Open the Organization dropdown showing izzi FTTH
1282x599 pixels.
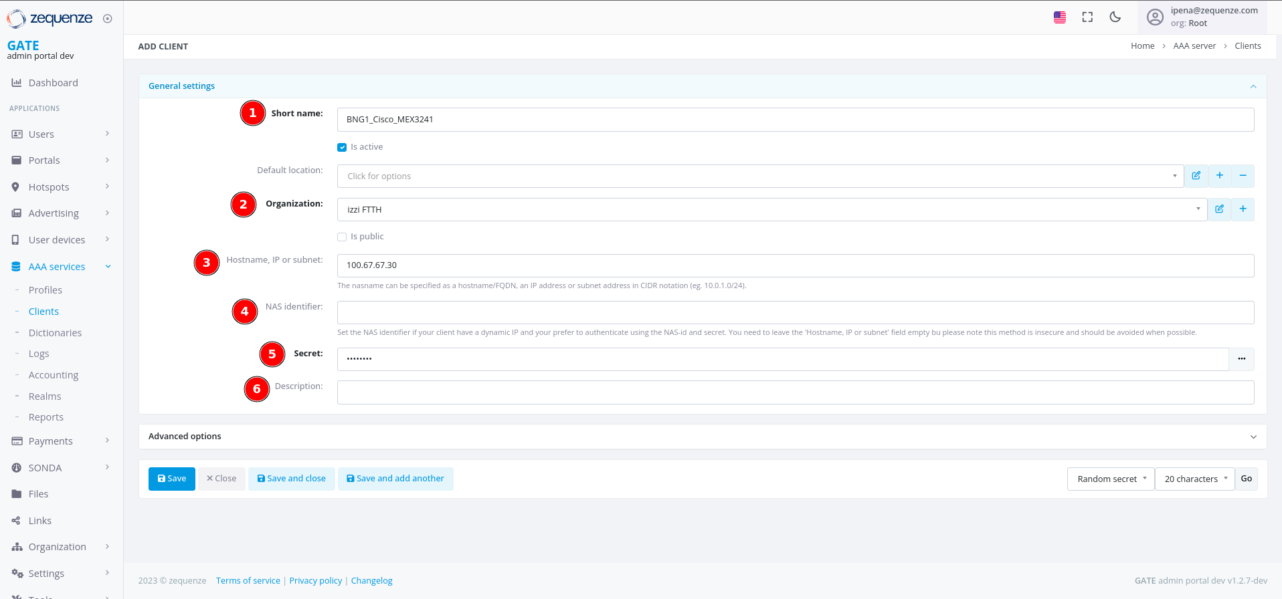[x=771, y=210]
